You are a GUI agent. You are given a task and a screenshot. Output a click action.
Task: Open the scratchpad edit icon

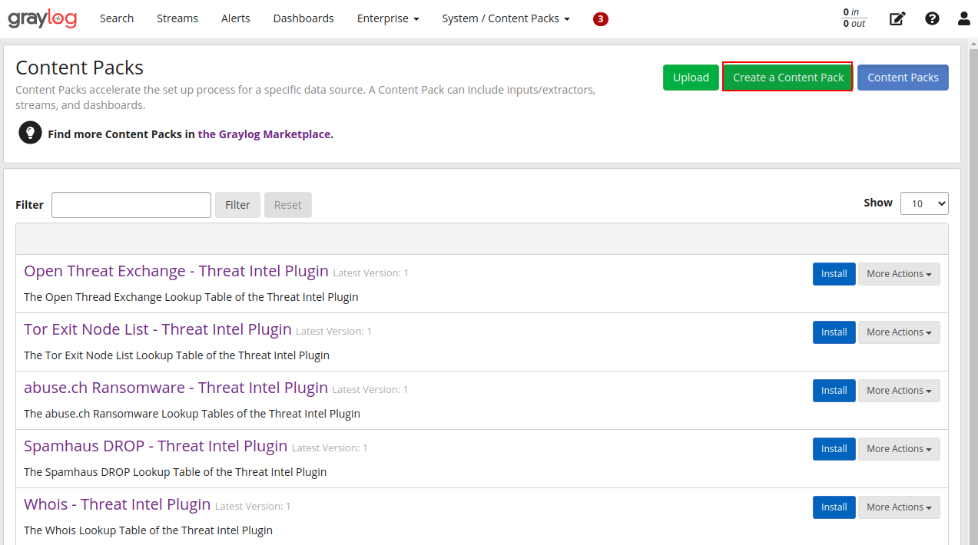(x=897, y=18)
